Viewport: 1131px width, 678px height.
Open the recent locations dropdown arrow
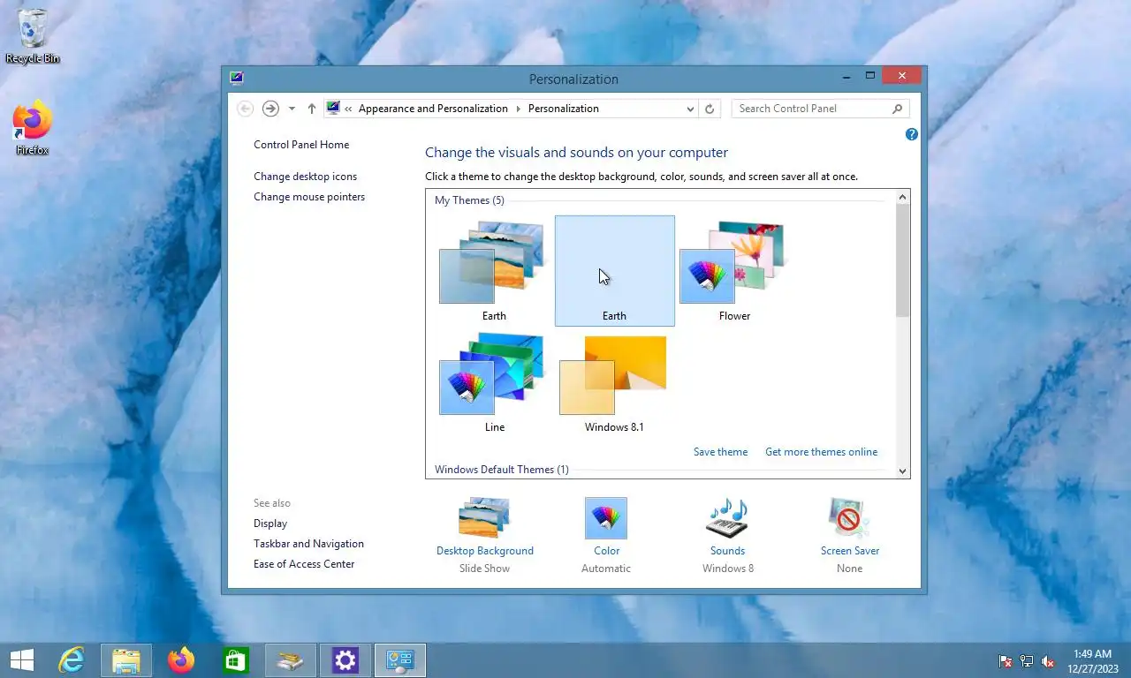(x=292, y=109)
